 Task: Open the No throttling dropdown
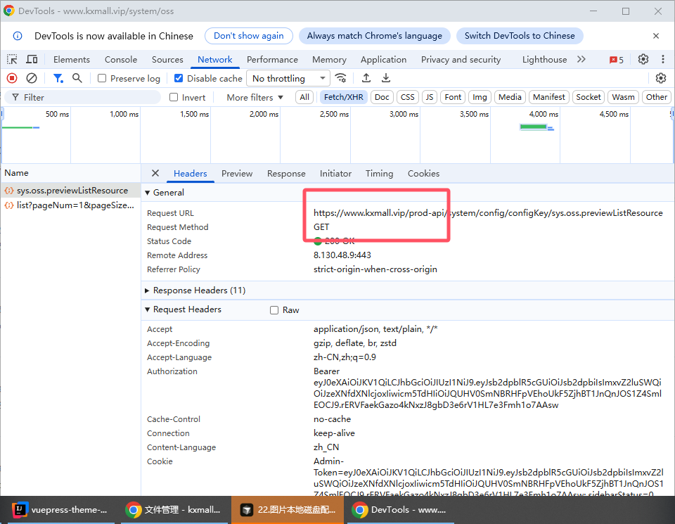coord(289,79)
